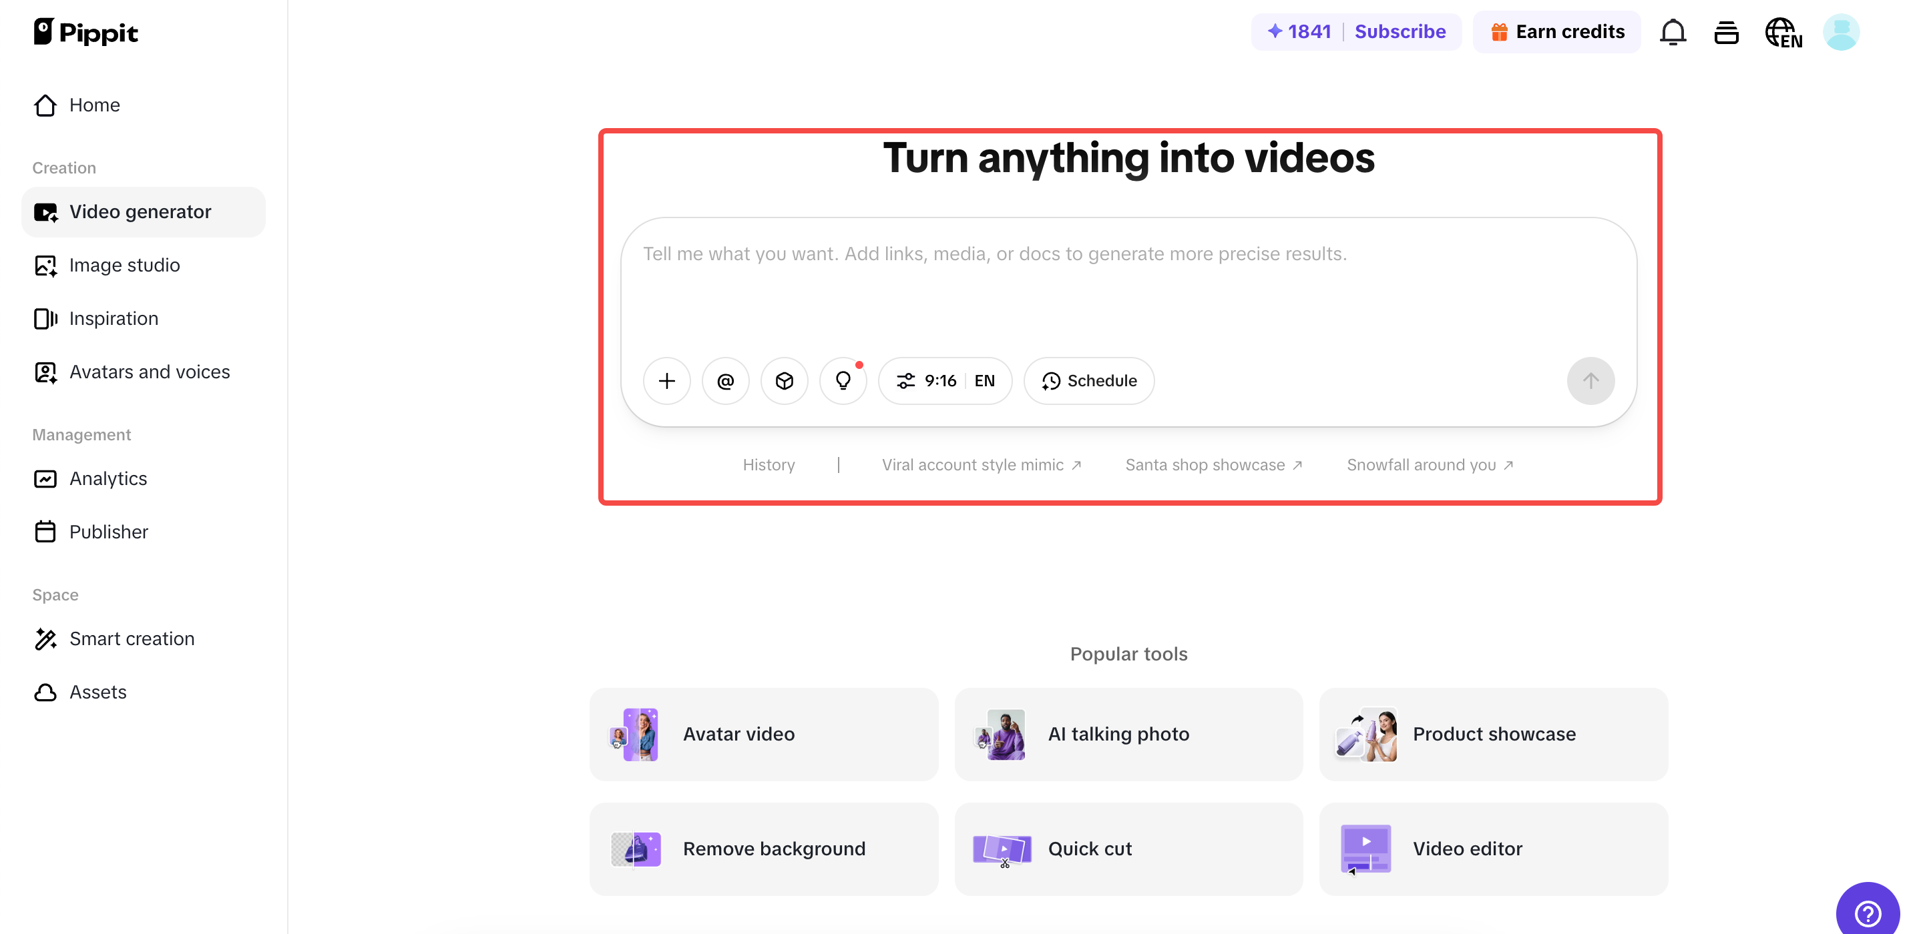Click the lightbulb ideas icon in the prompt bar
1923x934 pixels.
pos(843,380)
